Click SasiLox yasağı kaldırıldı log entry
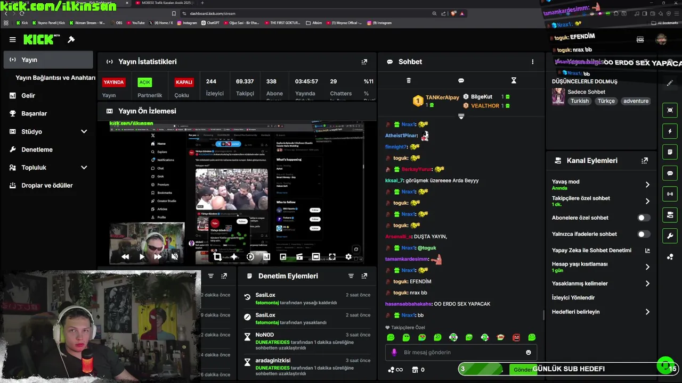Image resolution: width=682 pixels, height=383 pixels. [x=306, y=298]
